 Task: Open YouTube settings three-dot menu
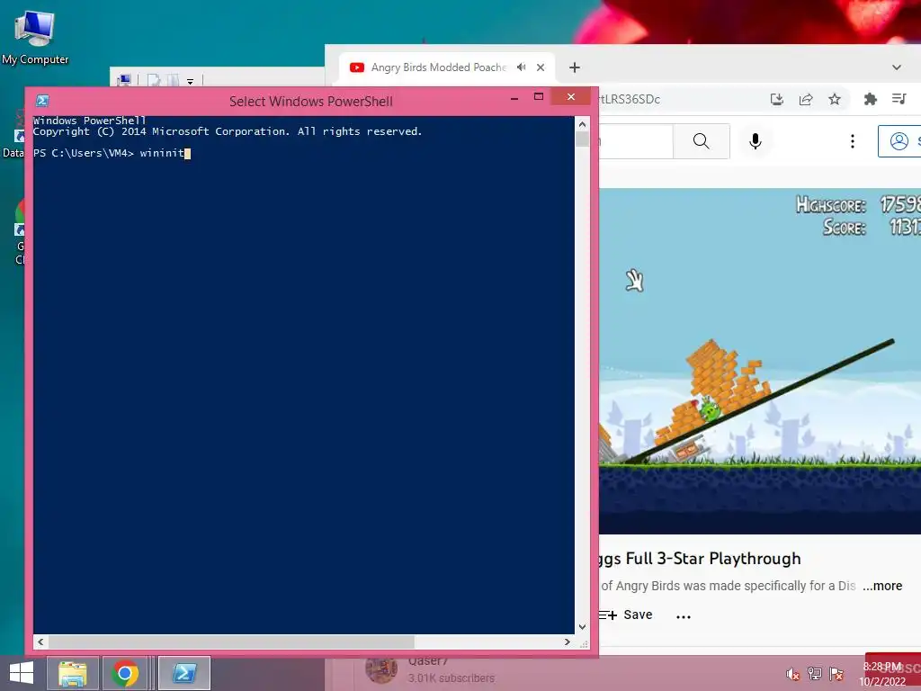[853, 141]
